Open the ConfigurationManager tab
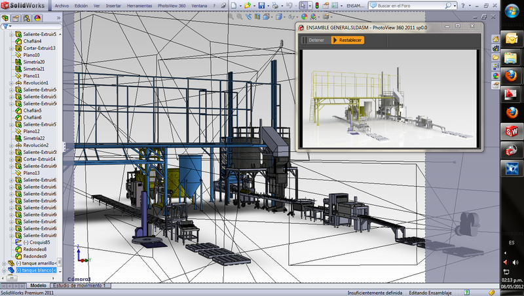524x296 pixels. pyautogui.click(x=27, y=18)
